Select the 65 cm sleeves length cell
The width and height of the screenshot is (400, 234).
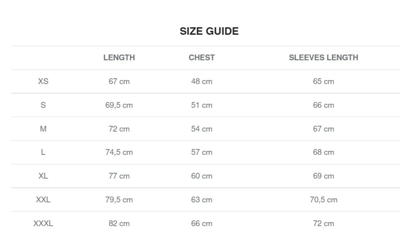(323, 81)
